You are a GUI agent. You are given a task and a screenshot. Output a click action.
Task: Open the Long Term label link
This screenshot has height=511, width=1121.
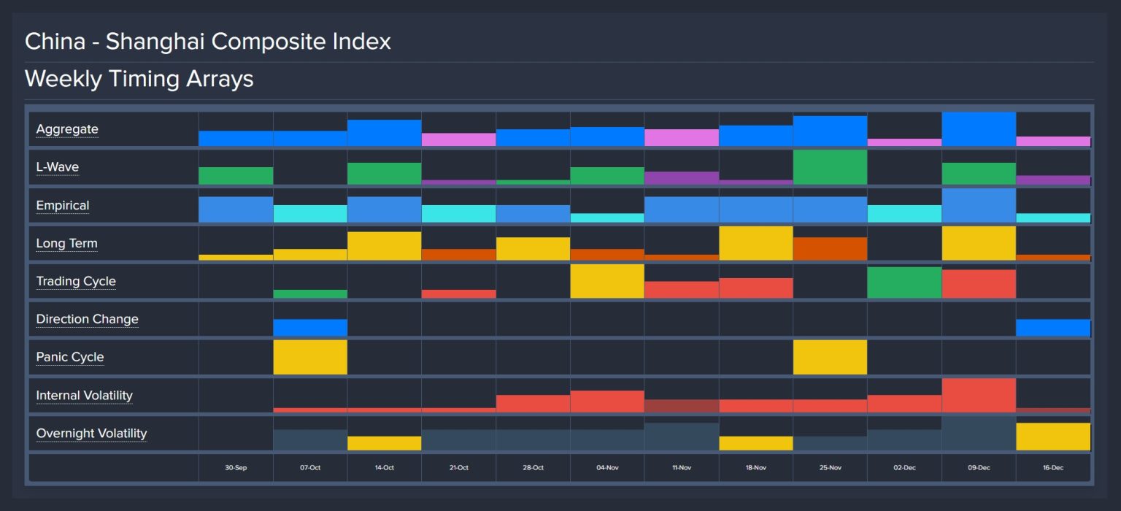coord(66,243)
